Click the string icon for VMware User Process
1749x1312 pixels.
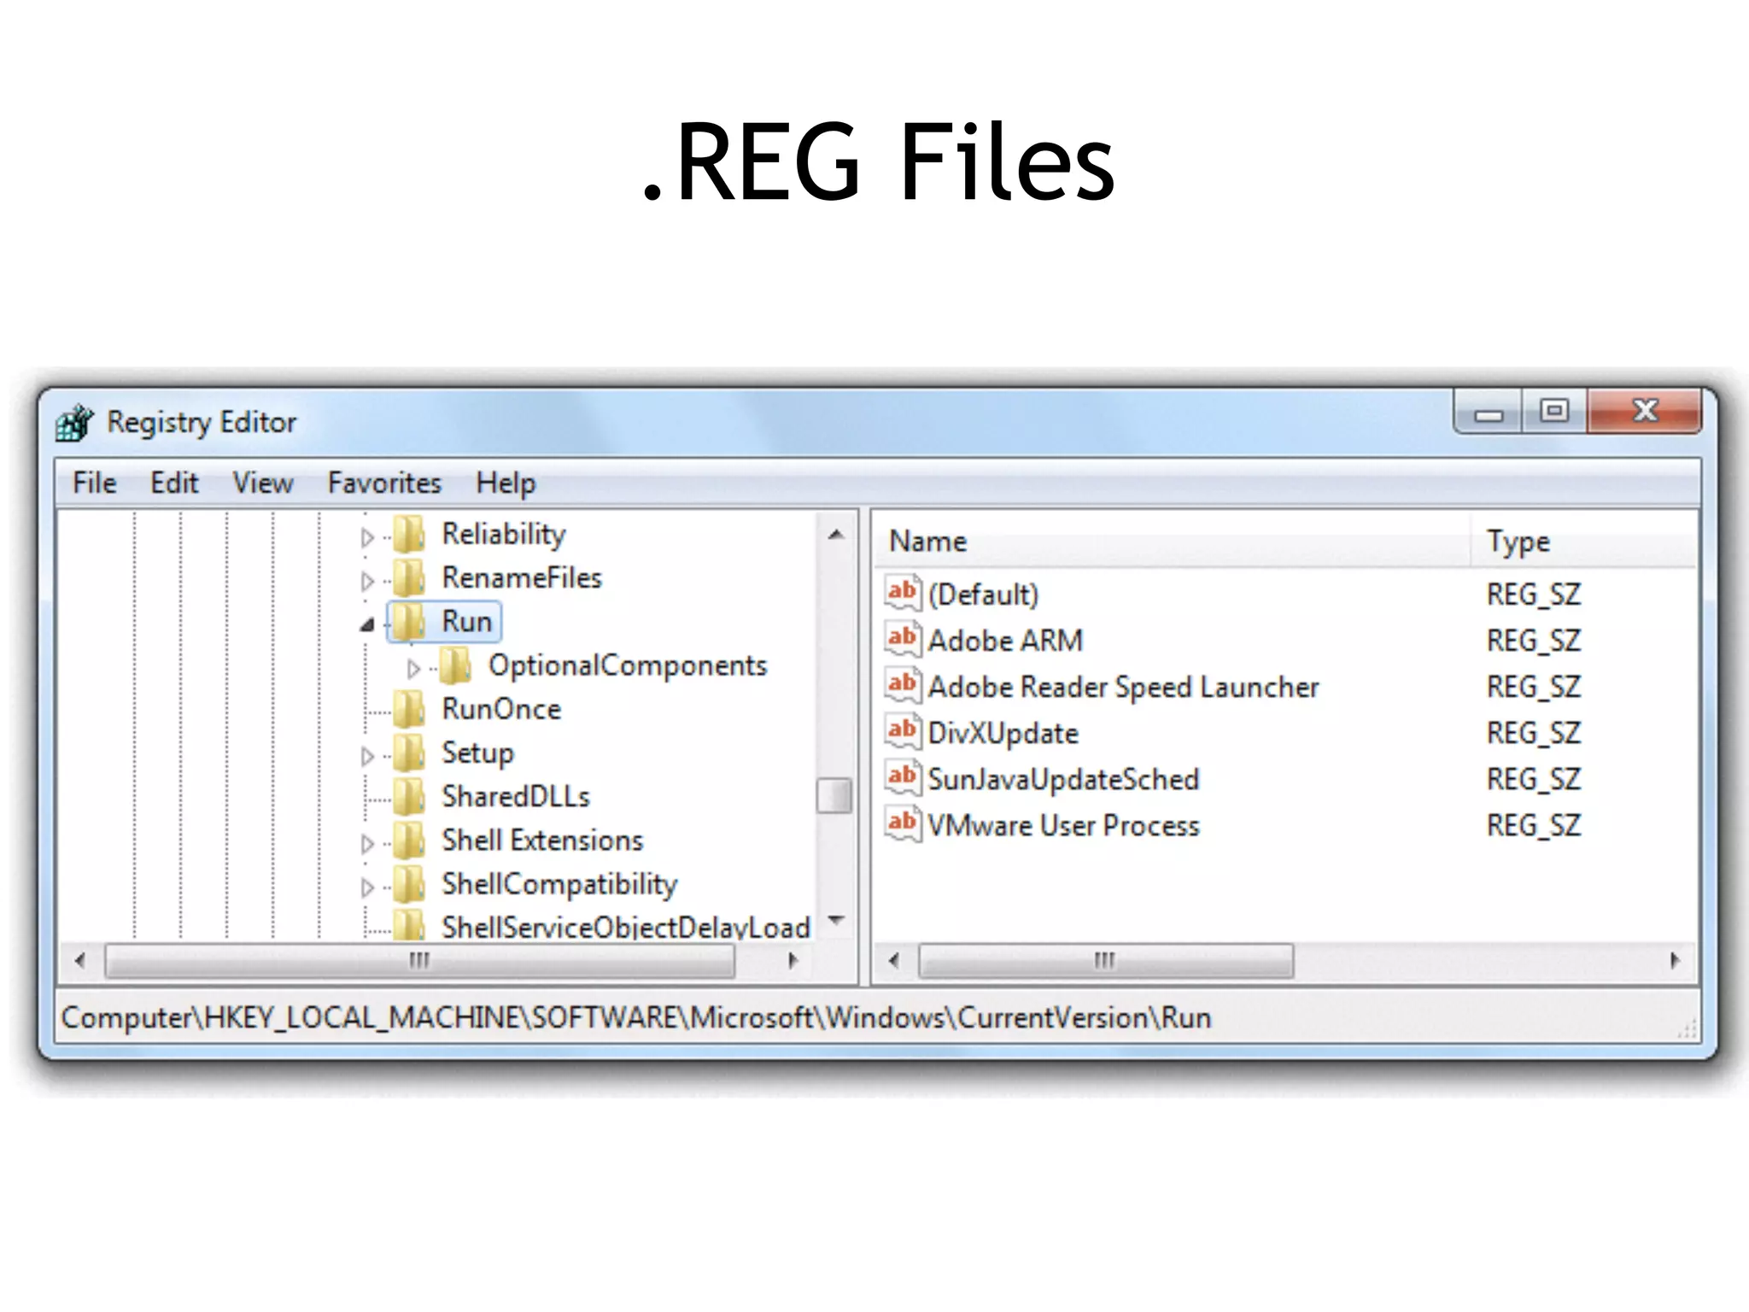pyautogui.click(x=904, y=823)
